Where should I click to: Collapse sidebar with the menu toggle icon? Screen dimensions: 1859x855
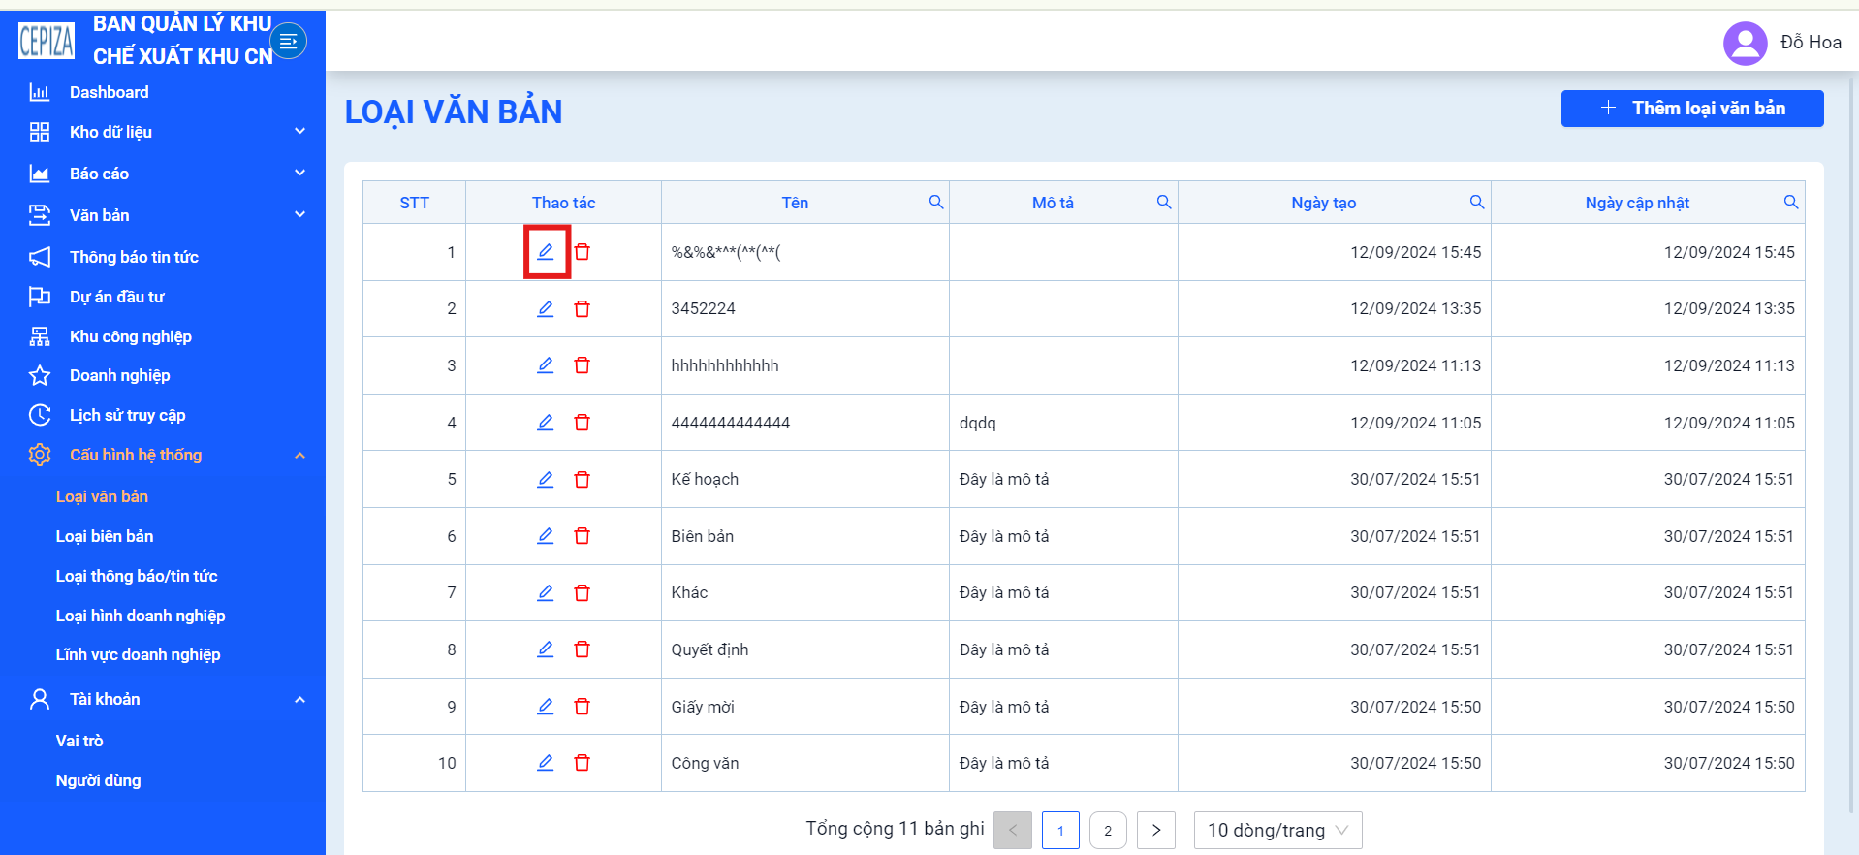288,41
